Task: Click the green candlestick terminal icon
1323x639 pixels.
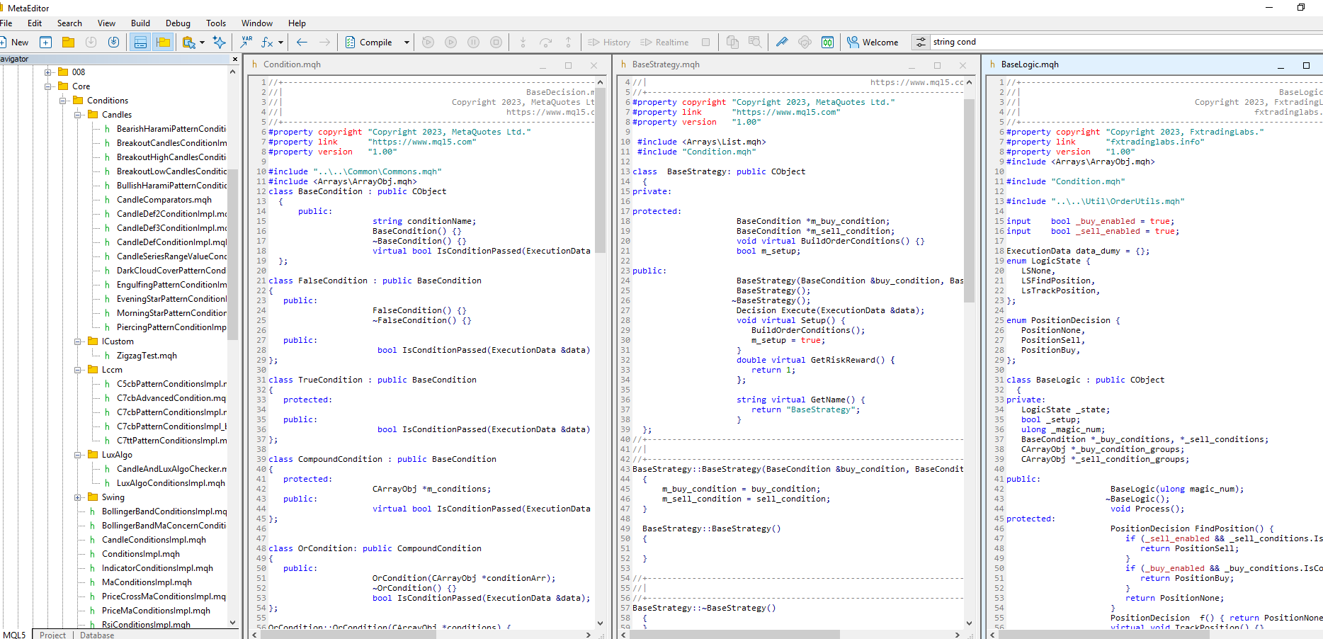Action: [x=827, y=43]
